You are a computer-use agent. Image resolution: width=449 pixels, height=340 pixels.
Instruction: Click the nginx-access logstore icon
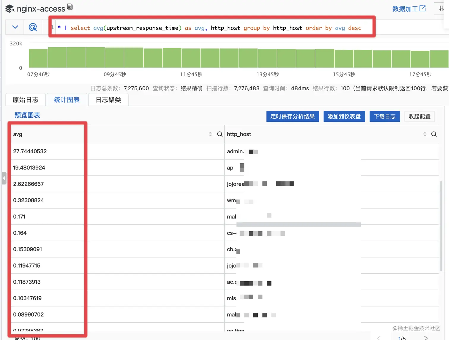point(10,9)
